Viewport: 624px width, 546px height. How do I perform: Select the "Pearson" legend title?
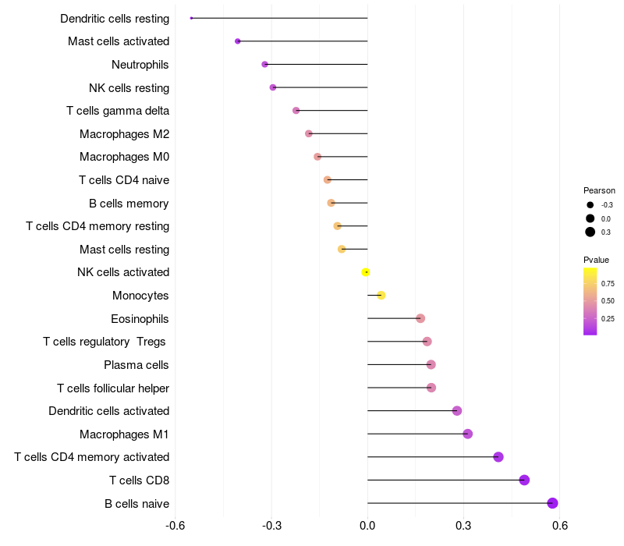pyautogui.click(x=599, y=190)
